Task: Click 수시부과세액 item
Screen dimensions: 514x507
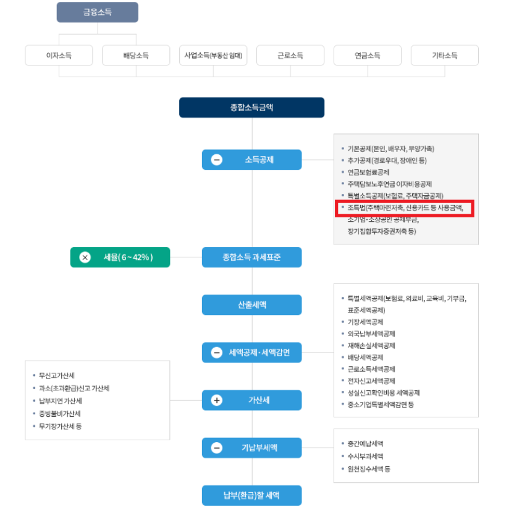Action: click(365, 456)
